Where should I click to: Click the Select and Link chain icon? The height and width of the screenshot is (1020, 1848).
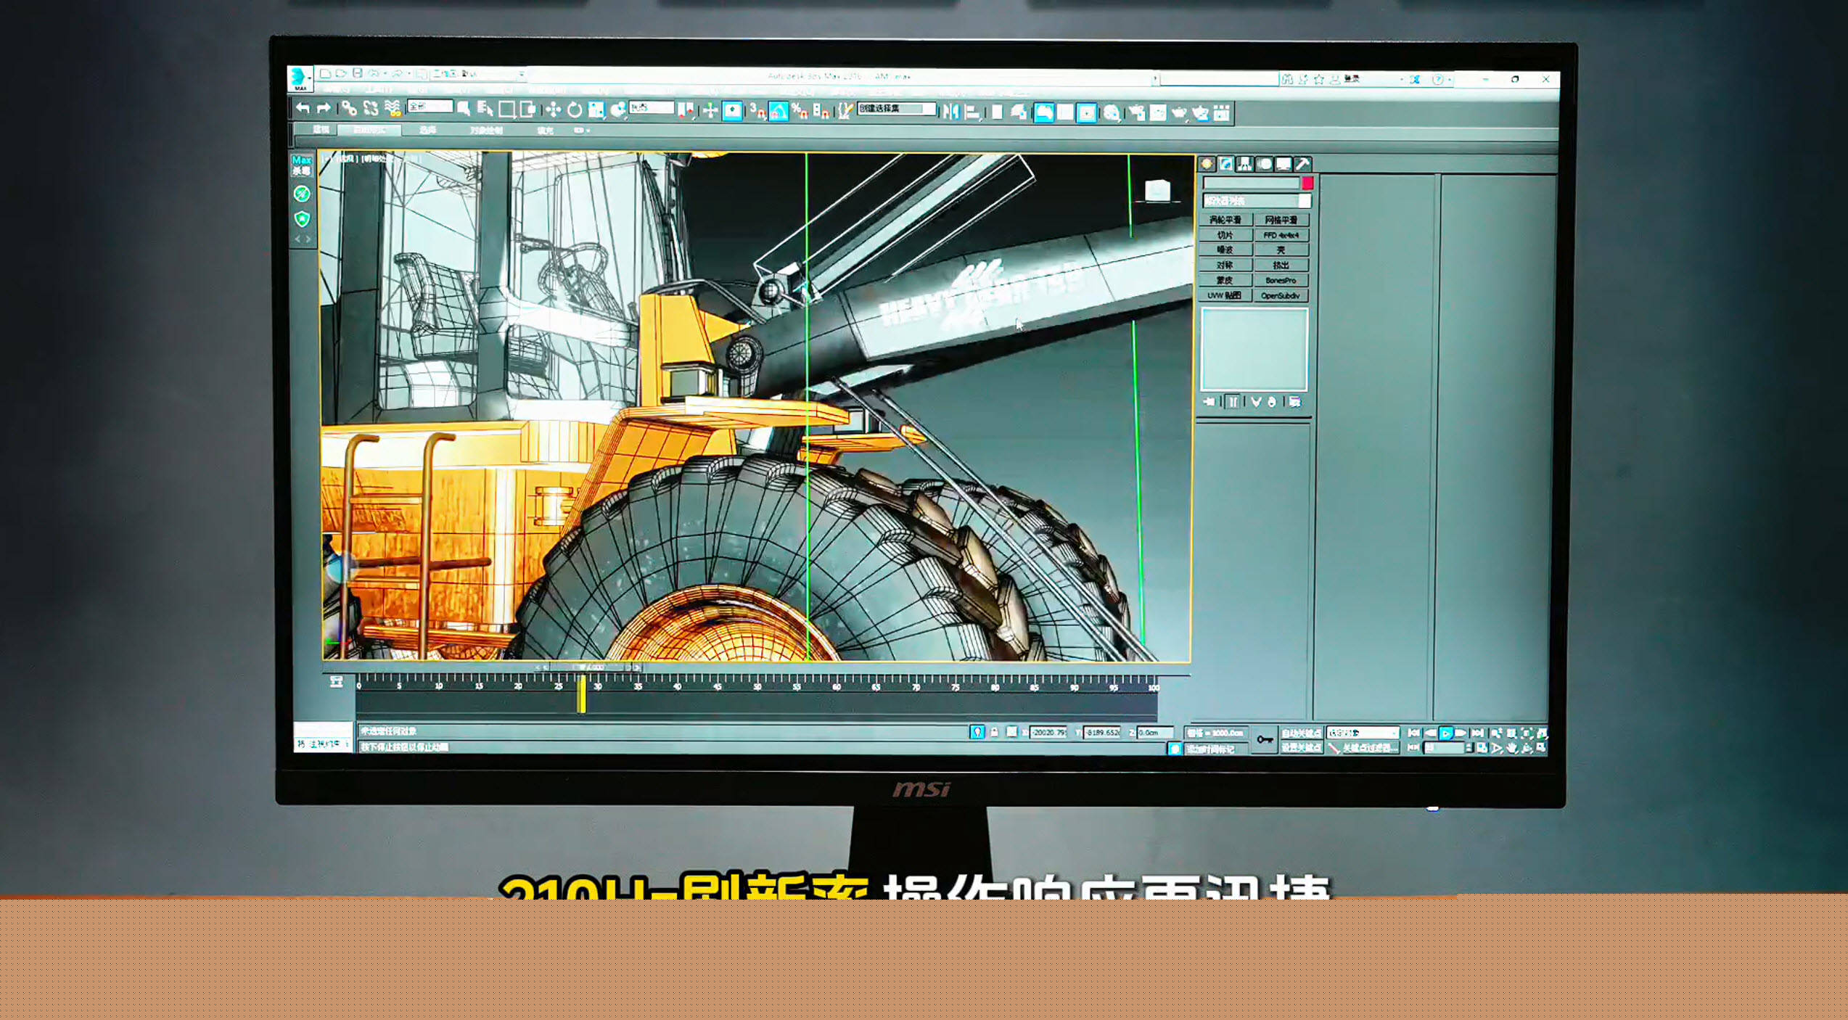click(350, 109)
